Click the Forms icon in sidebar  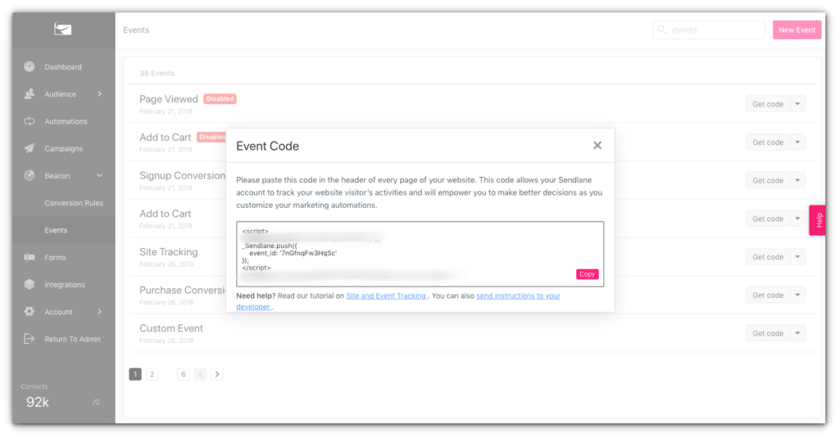pos(29,258)
